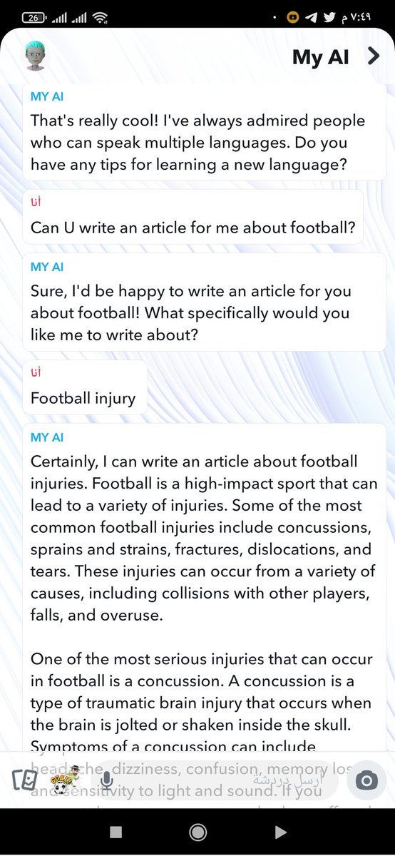Open the My AI Bitmoji avatar profile
The image size is (395, 856).
[36, 56]
